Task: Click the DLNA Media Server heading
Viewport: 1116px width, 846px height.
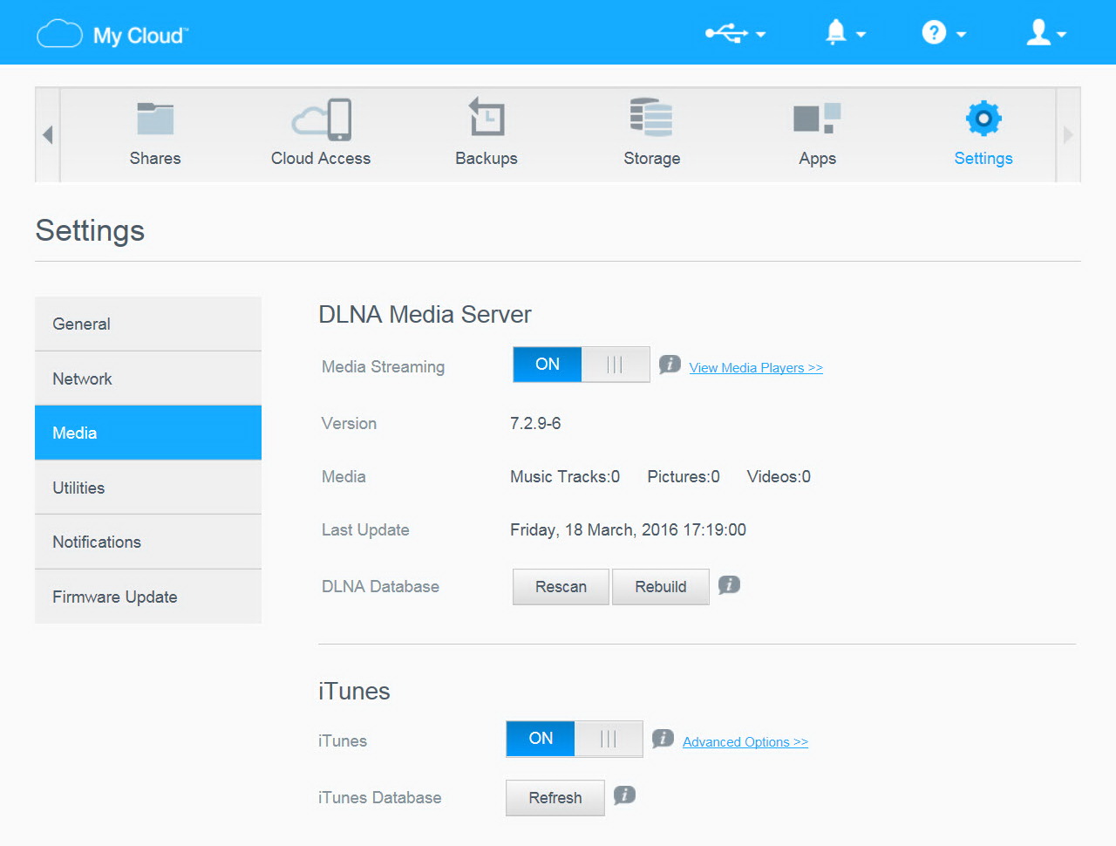Action: click(425, 314)
